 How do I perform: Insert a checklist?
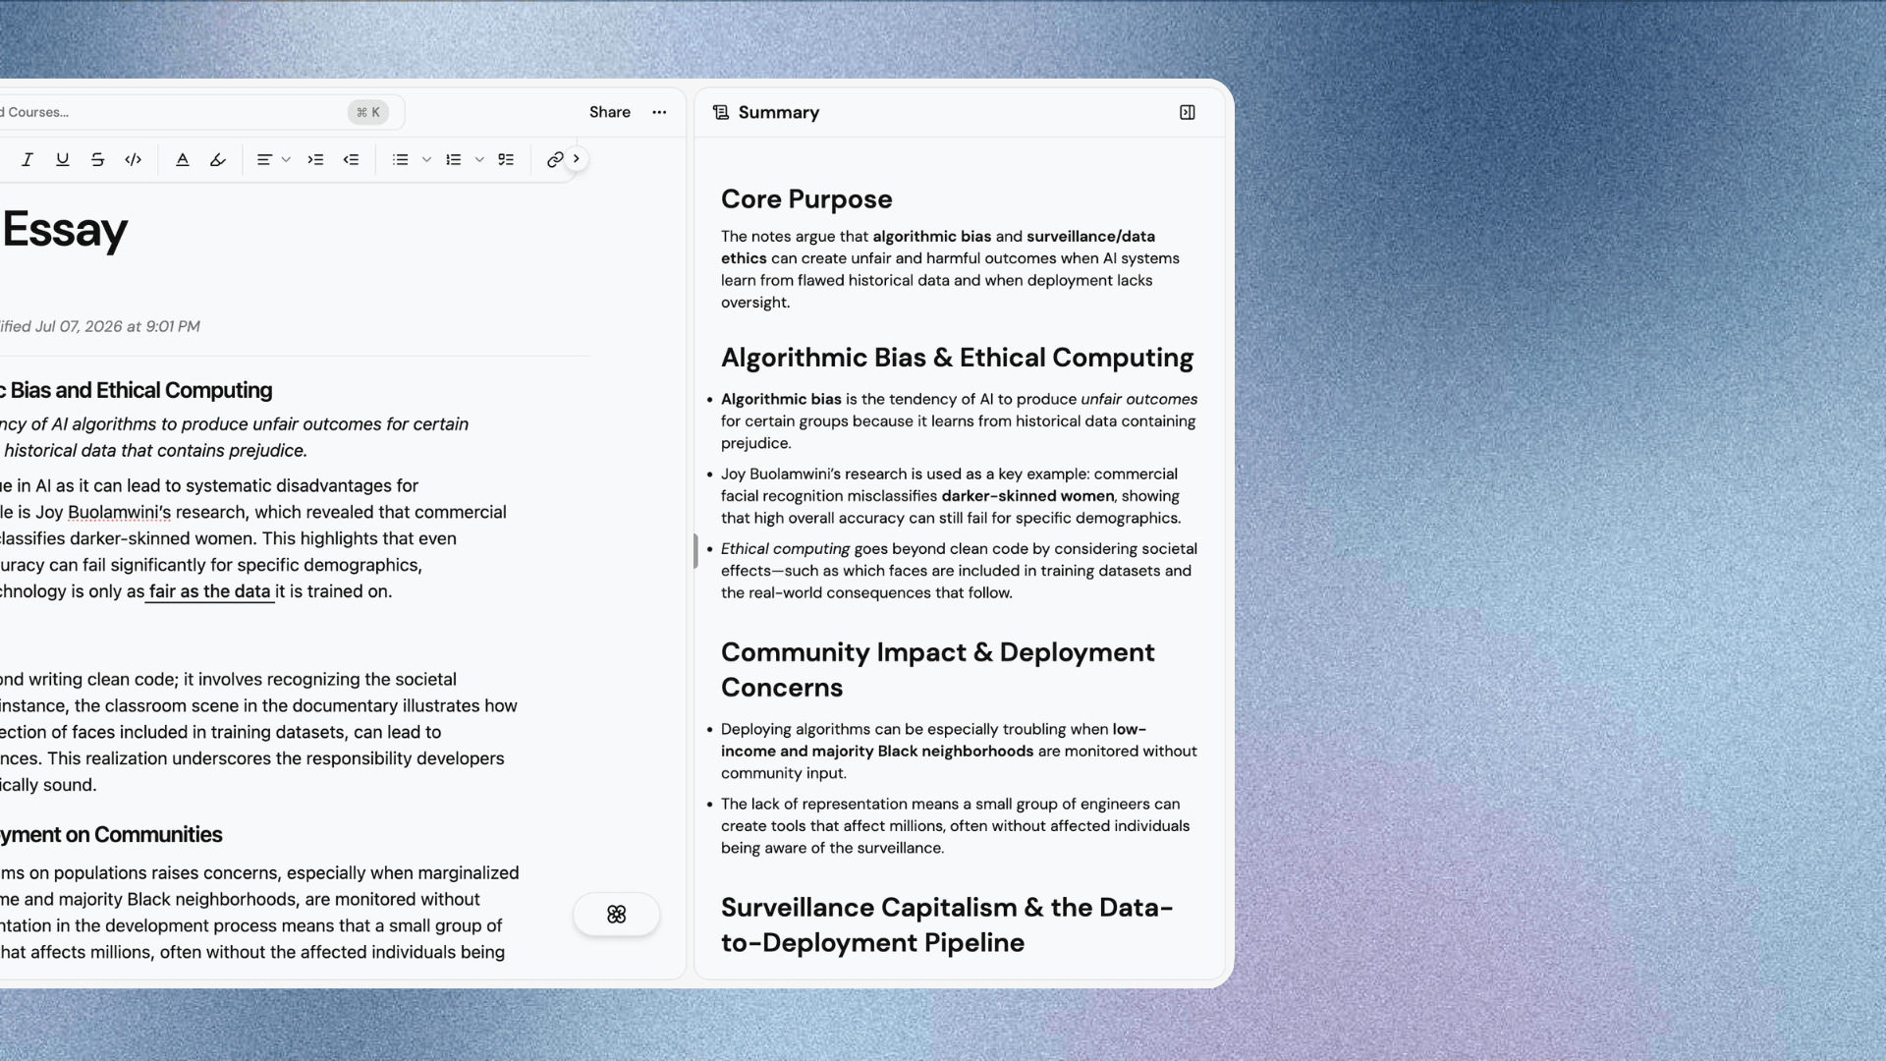[506, 159]
